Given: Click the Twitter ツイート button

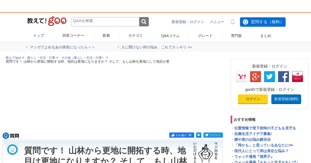Looking at the screenshot, I should (213, 135).
